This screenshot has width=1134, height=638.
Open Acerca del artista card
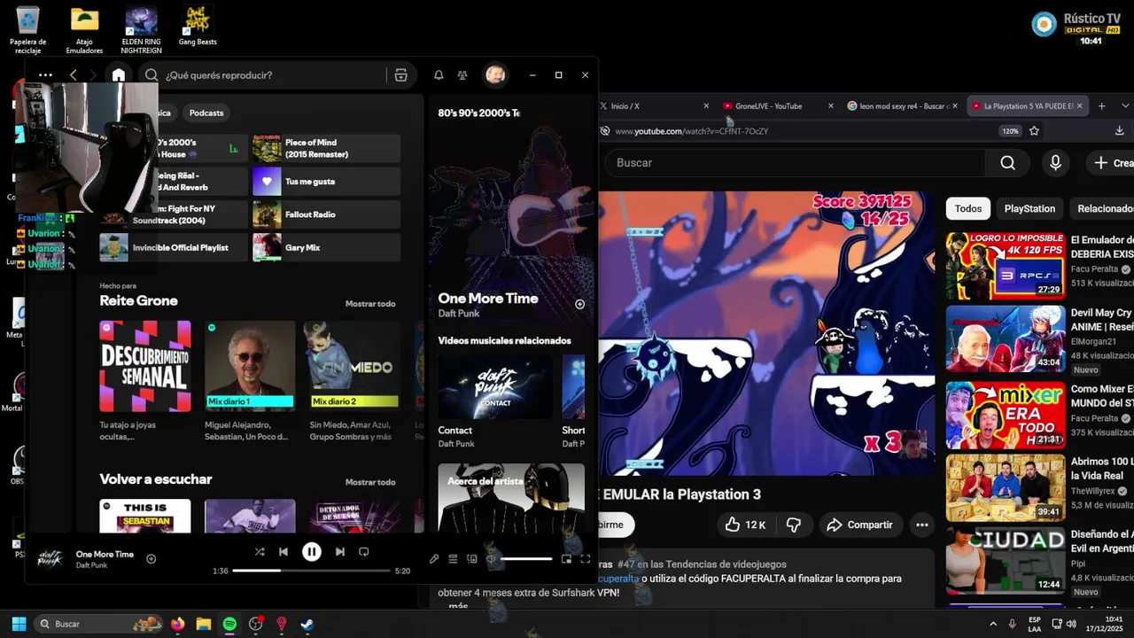tap(511, 498)
